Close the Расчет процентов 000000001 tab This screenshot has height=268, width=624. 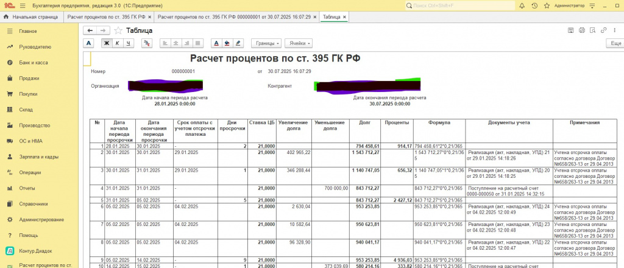click(315, 17)
